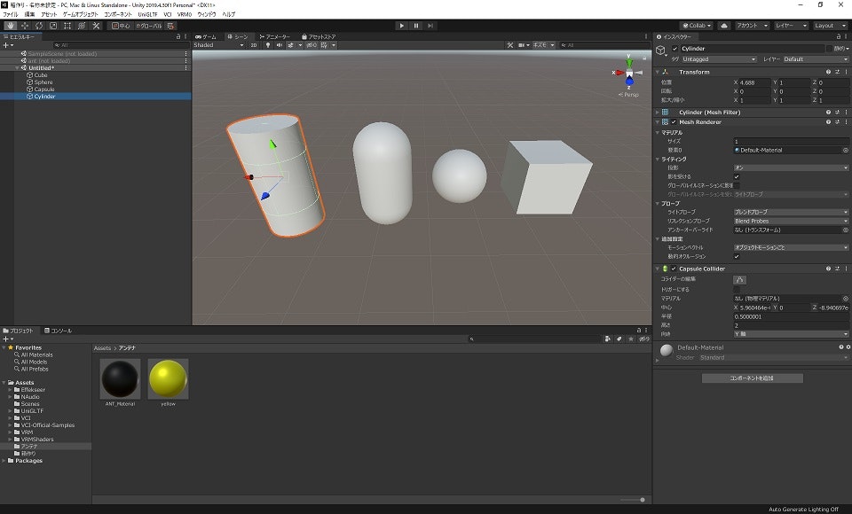Toggle the Cylinder object active checkbox
852x514 pixels.
(674, 49)
